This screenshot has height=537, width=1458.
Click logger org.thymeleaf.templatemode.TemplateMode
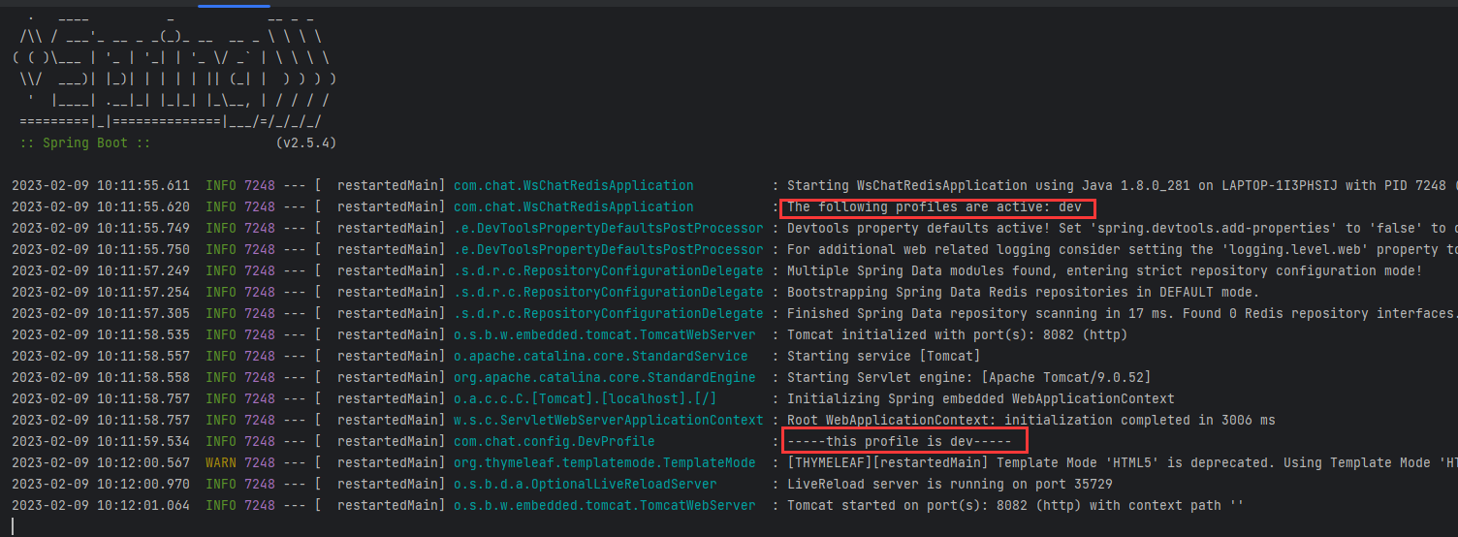point(604,462)
